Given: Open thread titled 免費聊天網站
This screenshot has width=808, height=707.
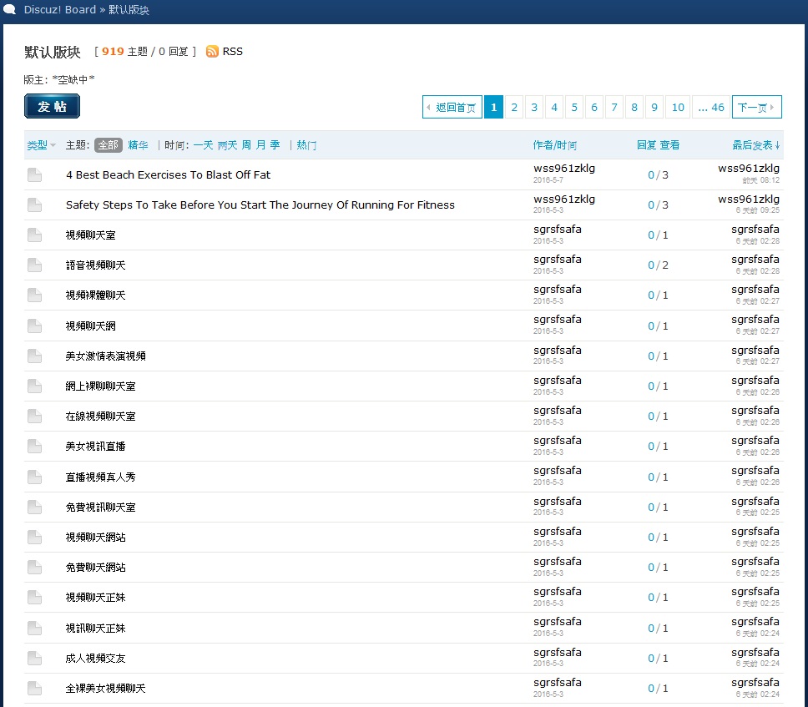Looking at the screenshot, I should pos(95,568).
